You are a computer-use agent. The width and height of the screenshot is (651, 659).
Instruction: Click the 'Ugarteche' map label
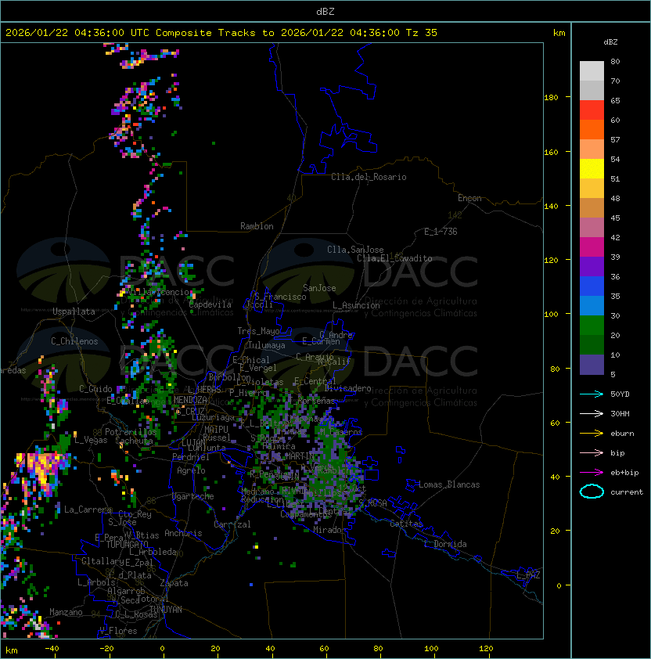(x=193, y=496)
